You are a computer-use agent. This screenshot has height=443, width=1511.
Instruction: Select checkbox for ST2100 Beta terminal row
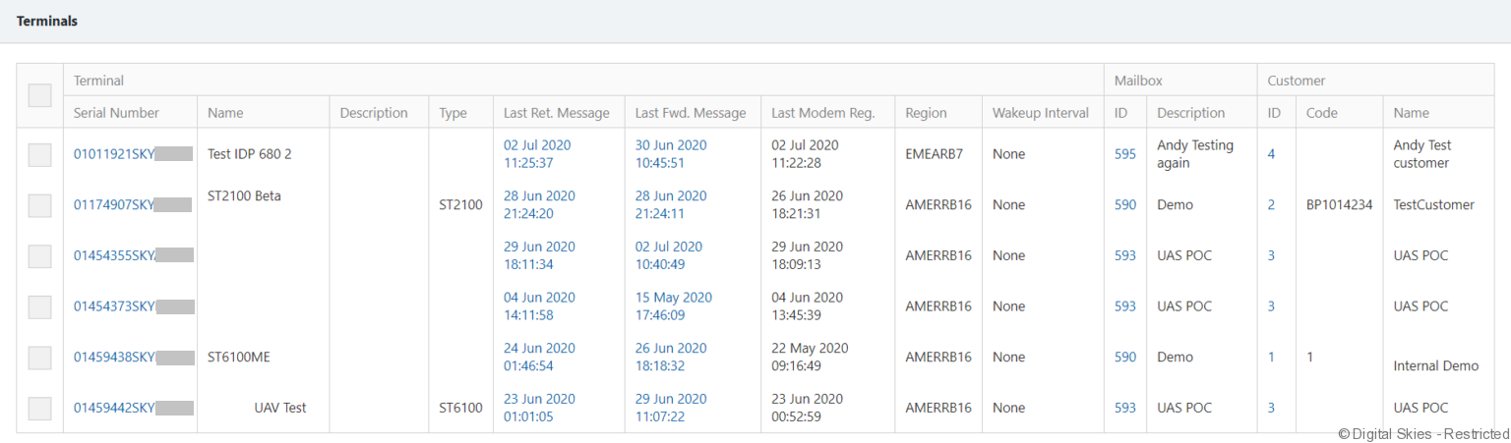pos(39,205)
